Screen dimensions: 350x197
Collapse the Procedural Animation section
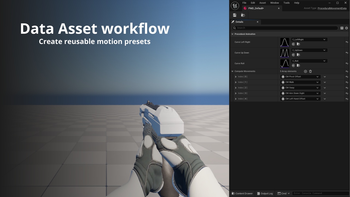(x=232, y=34)
